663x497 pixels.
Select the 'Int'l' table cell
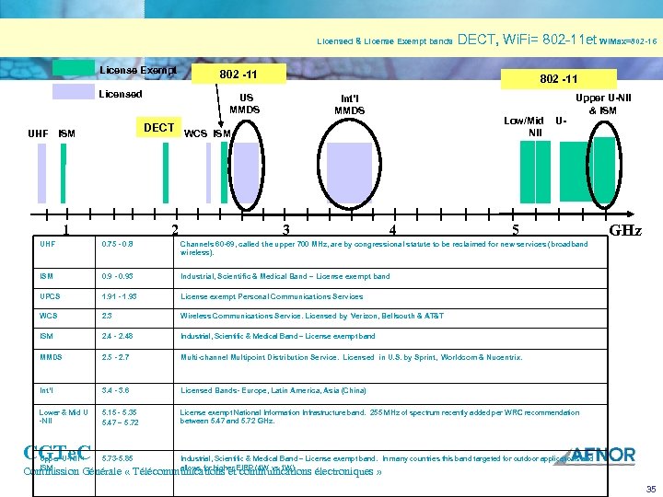(47, 390)
